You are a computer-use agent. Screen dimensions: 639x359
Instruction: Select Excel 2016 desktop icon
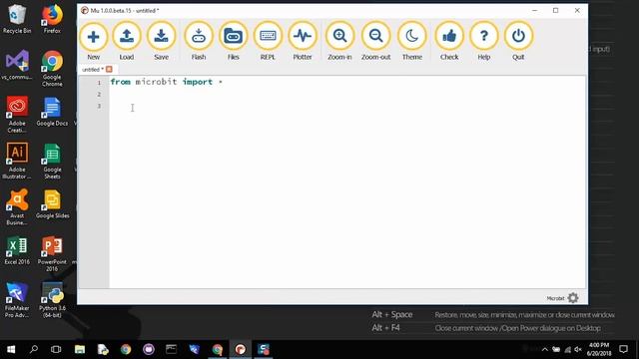point(17,250)
